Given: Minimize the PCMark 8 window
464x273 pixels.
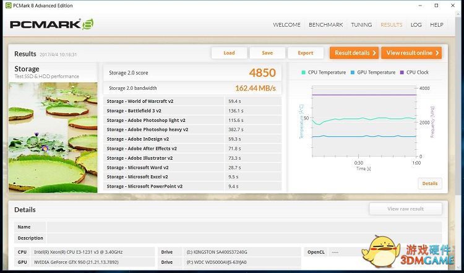Looking at the screenshot, I should [x=420, y=6].
